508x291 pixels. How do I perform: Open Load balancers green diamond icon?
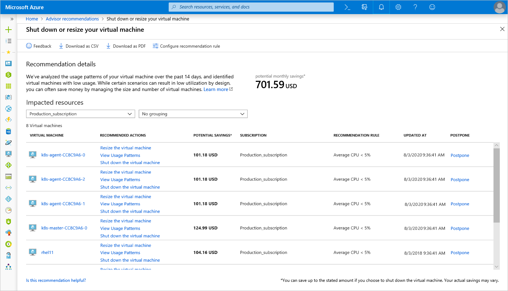click(8, 165)
